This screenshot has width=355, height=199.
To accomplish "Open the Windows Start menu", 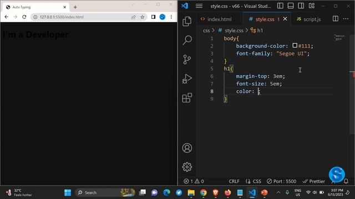I will [68, 193].
